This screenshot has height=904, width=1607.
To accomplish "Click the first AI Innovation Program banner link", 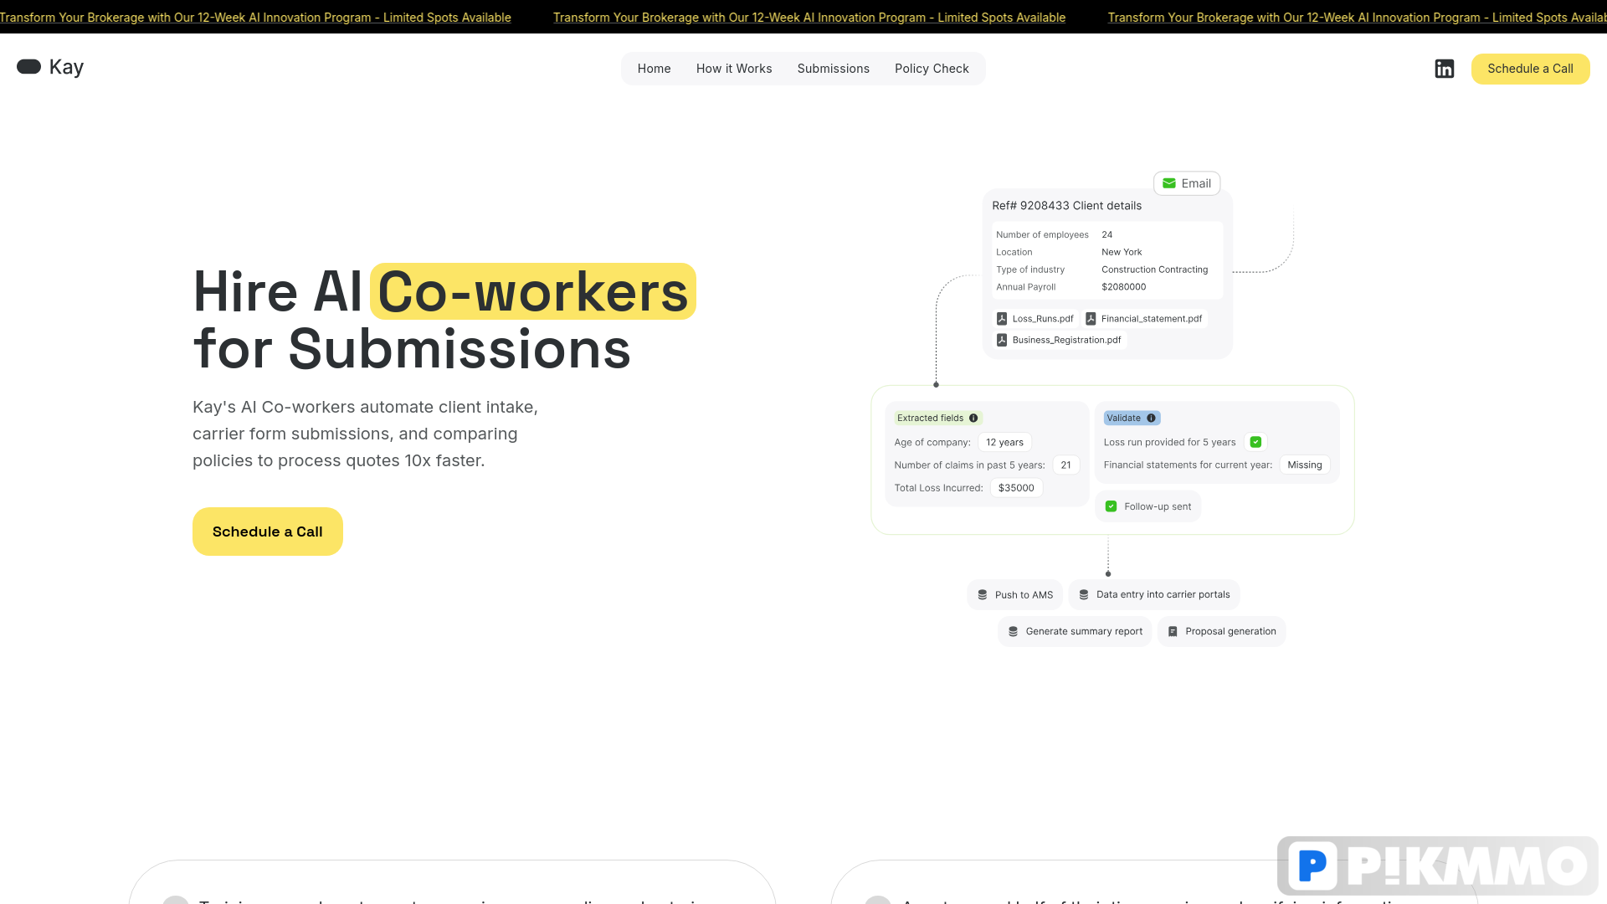I will pos(255,18).
